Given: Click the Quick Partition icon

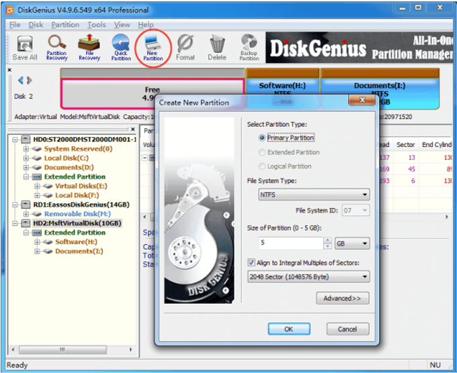Looking at the screenshot, I should pos(121,47).
